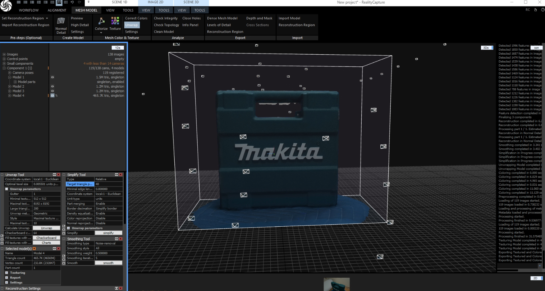Click the undo arrow in the title bar
Image resolution: width=545 pixels, height=291 pixels.
pos(72,3)
